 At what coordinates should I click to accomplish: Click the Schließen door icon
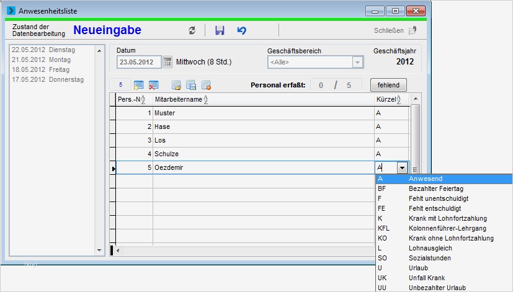tap(413, 30)
